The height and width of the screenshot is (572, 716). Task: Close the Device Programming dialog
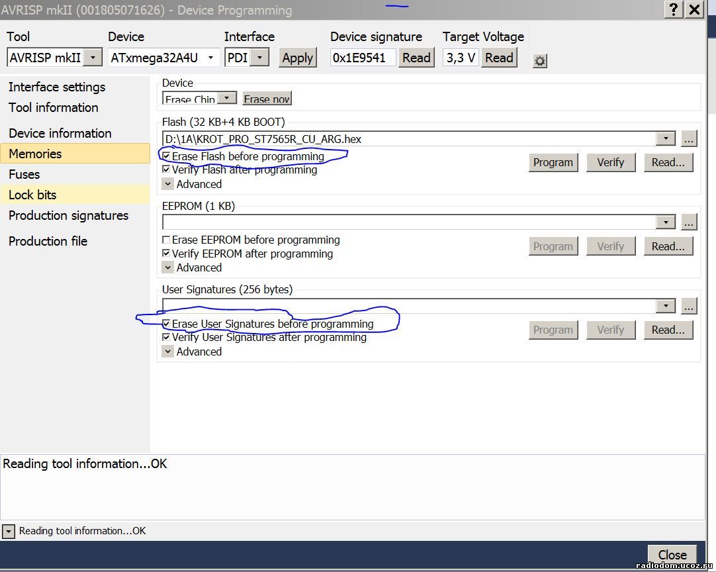click(672, 555)
